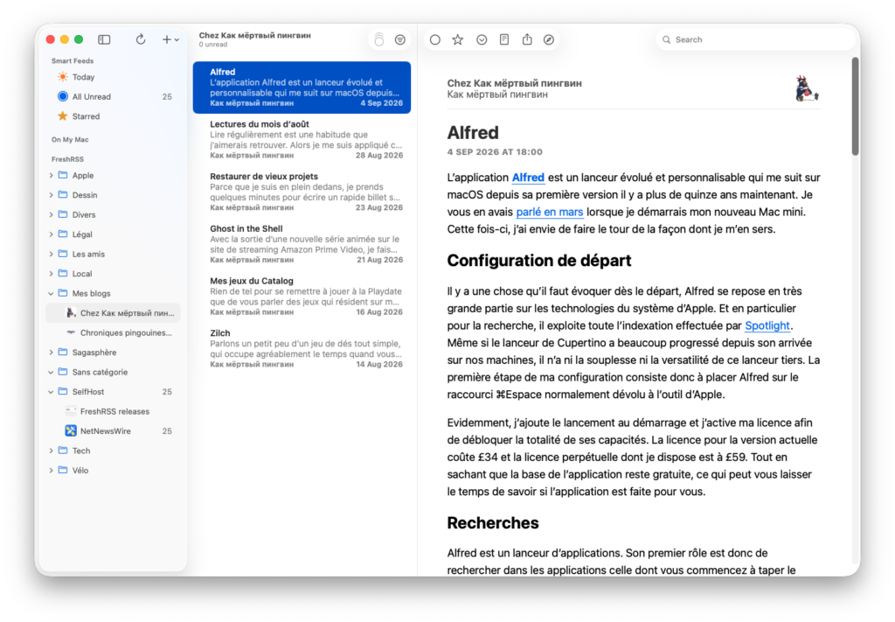The height and width of the screenshot is (622, 895).
Task: Select the Alfred article in the list
Action: tap(302, 87)
